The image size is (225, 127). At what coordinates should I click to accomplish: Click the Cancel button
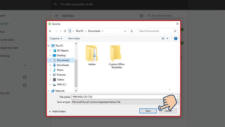[168, 111]
